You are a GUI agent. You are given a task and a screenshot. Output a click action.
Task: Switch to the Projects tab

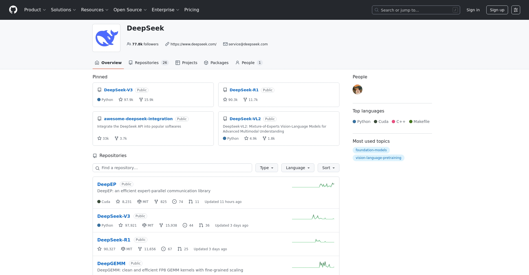(x=187, y=63)
